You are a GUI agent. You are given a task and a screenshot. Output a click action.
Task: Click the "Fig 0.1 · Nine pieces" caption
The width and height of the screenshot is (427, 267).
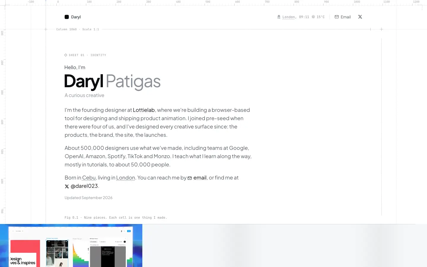[116, 217]
